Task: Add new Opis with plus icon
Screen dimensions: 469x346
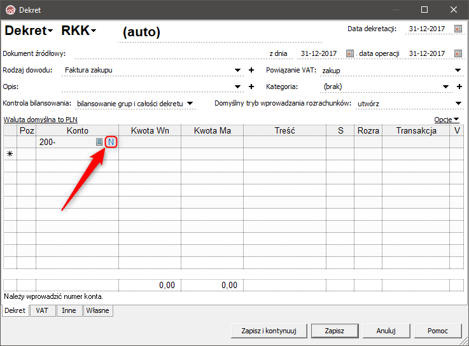Action: [251, 86]
